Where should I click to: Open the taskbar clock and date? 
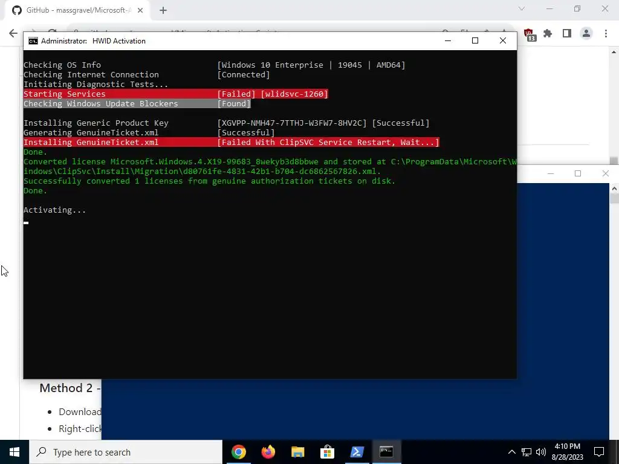567,452
